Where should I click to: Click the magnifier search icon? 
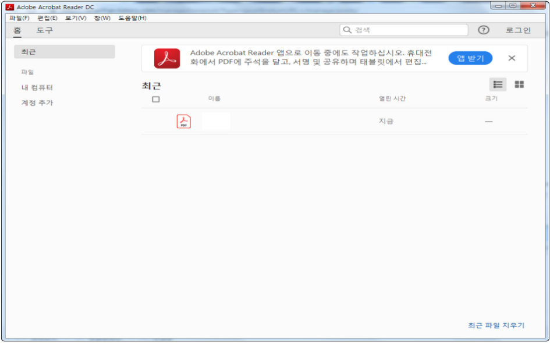[347, 30]
